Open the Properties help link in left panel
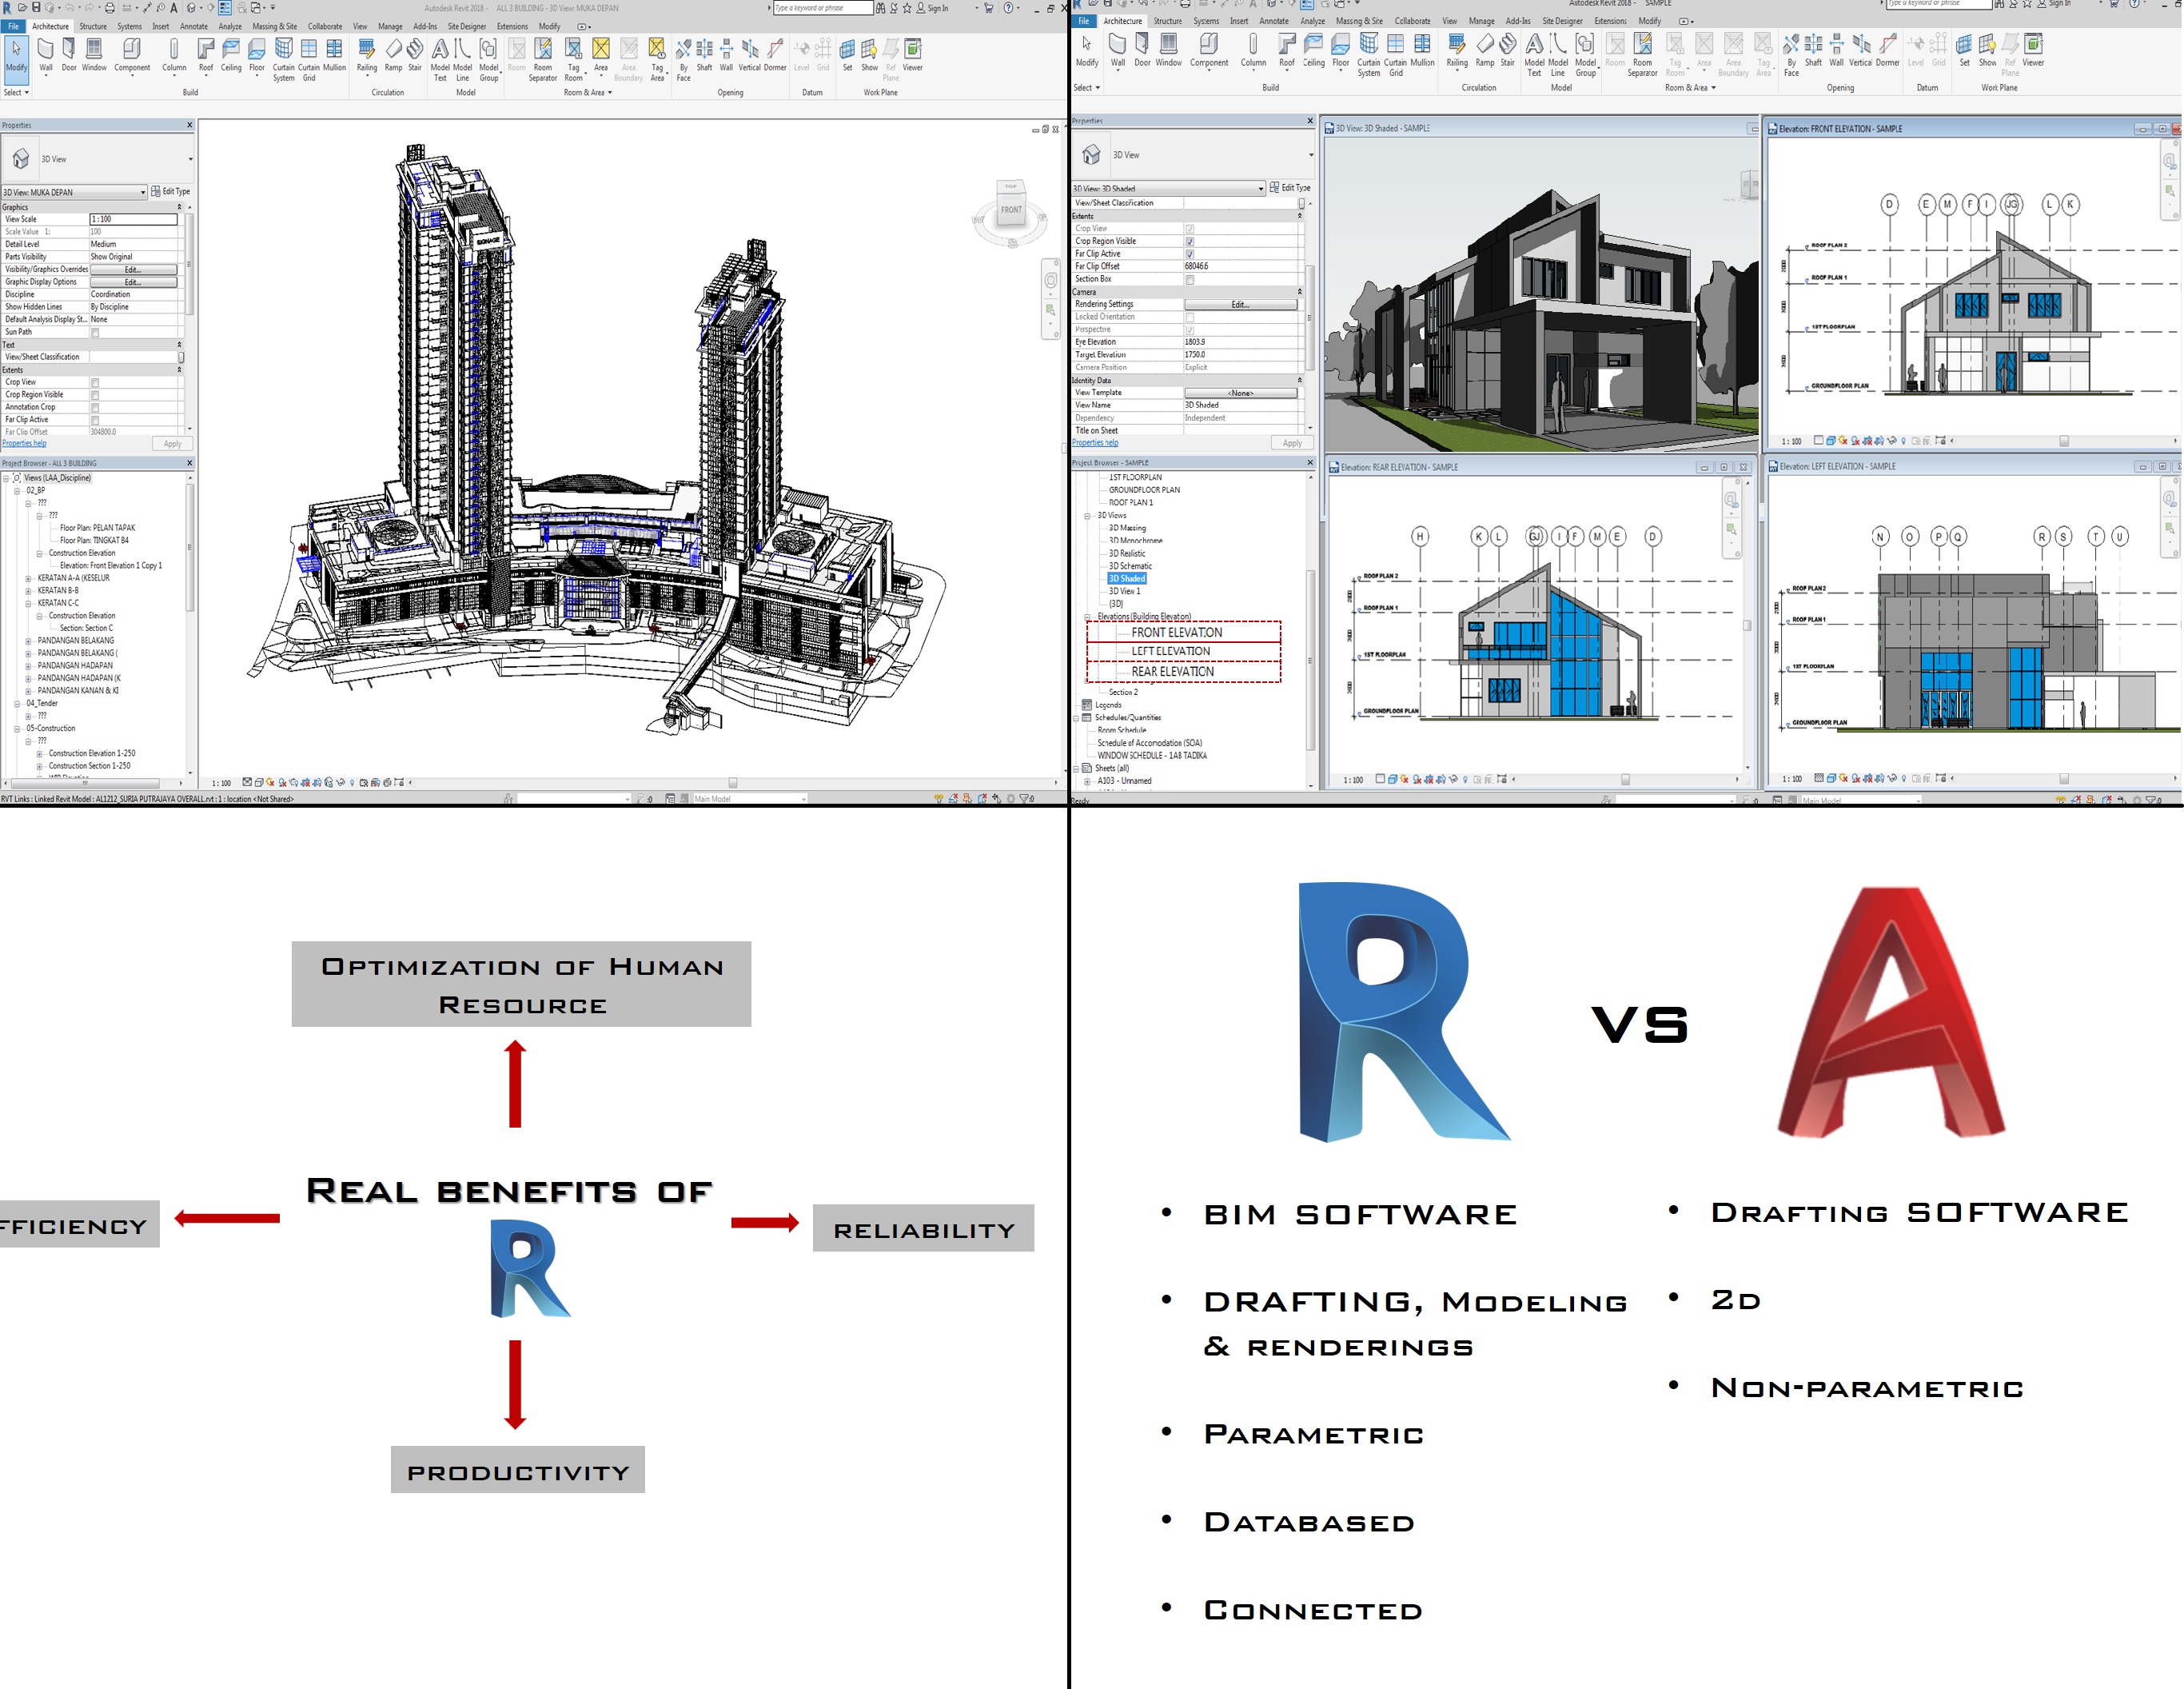 coord(24,445)
